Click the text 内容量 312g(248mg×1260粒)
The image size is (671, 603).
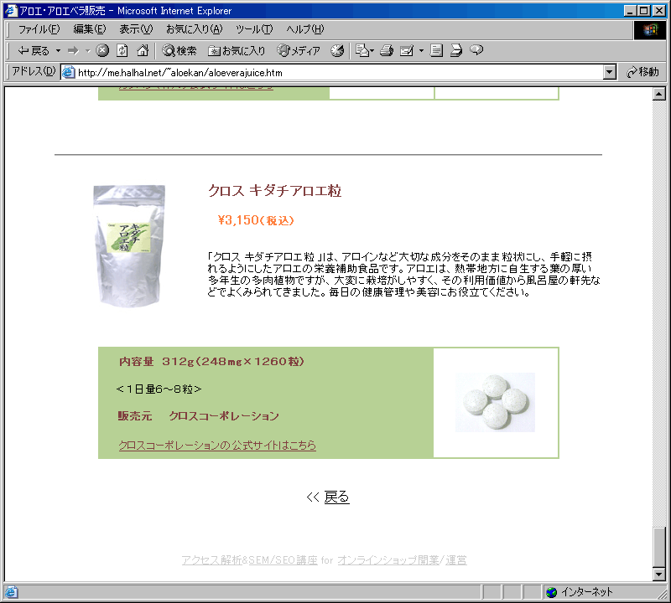pyautogui.click(x=211, y=362)
